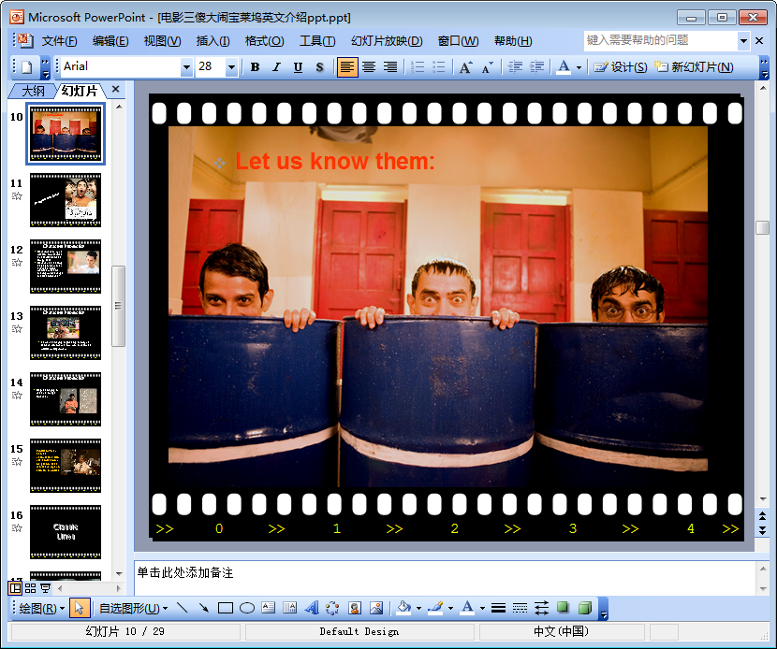
Task: Select the Rectangle drawing tool
Action: coord(226,608)
